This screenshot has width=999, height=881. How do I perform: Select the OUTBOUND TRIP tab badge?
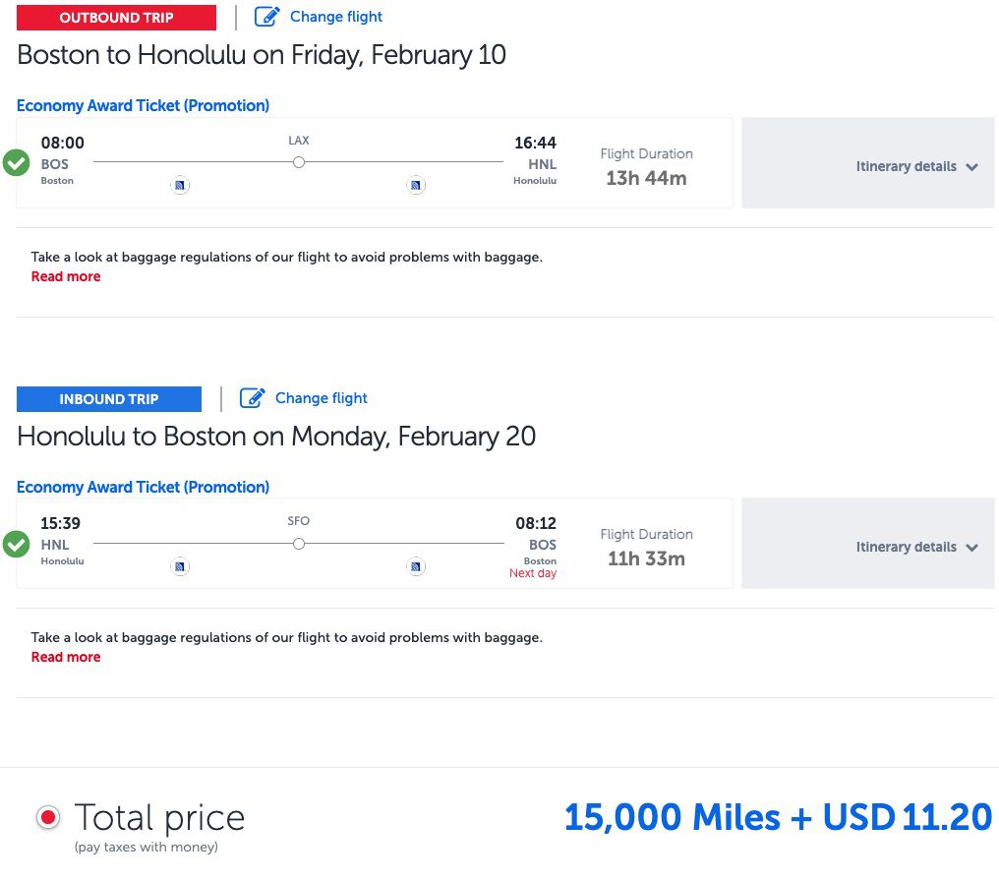tap(116, 17)
